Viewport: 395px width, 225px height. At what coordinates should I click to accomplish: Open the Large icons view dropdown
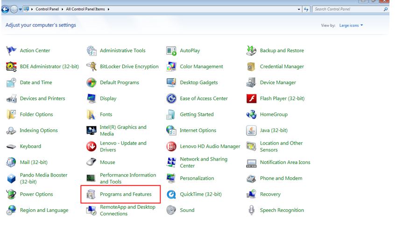pyautogui.click(x=351, y=26)
